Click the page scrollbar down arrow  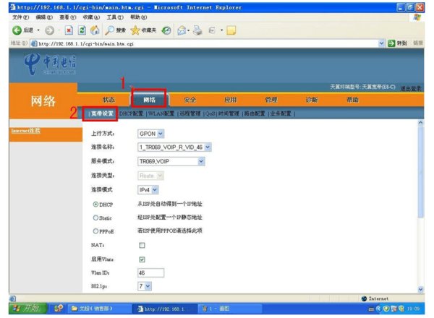click(421, 290)
